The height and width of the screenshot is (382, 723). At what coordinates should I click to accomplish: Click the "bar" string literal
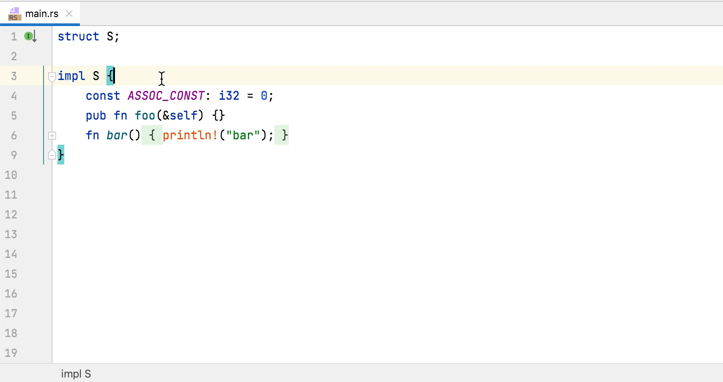click(x=242, y=135)
